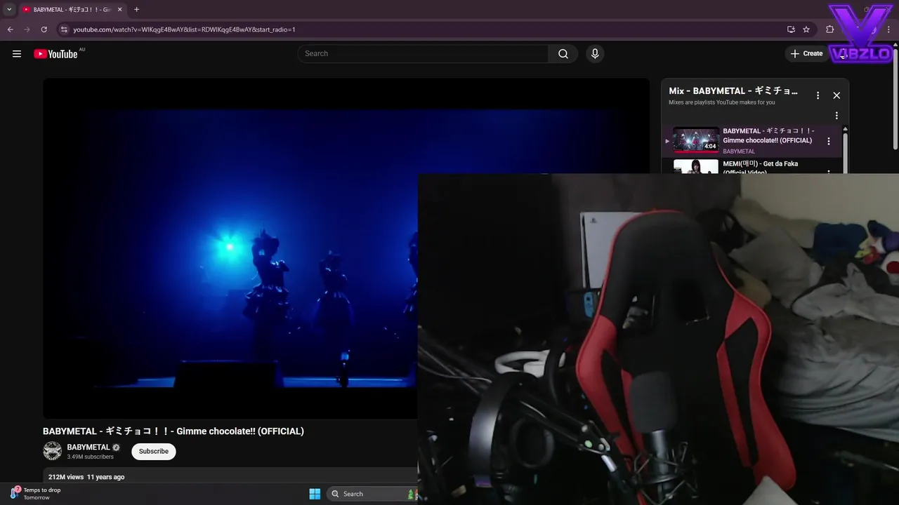The height and width of the screenshot is (505, 899).
Task: Select the playlist title Gimme chocolate!! (OFFICIAL)
Action: 768,135
